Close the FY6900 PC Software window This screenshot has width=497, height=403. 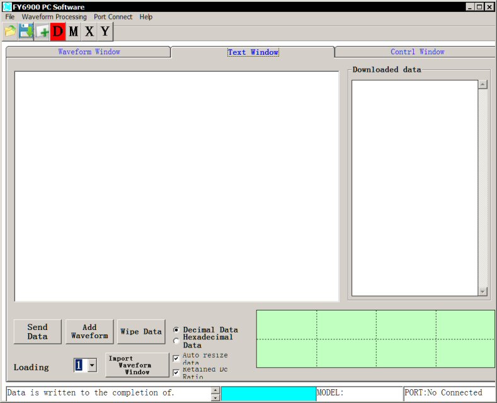[x=489, y=7]
